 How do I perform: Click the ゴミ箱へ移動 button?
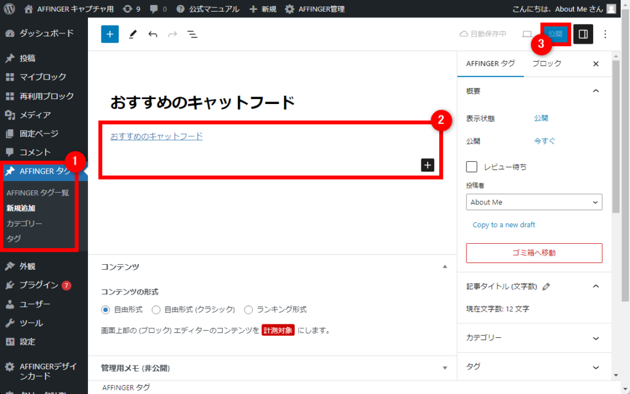534,253
